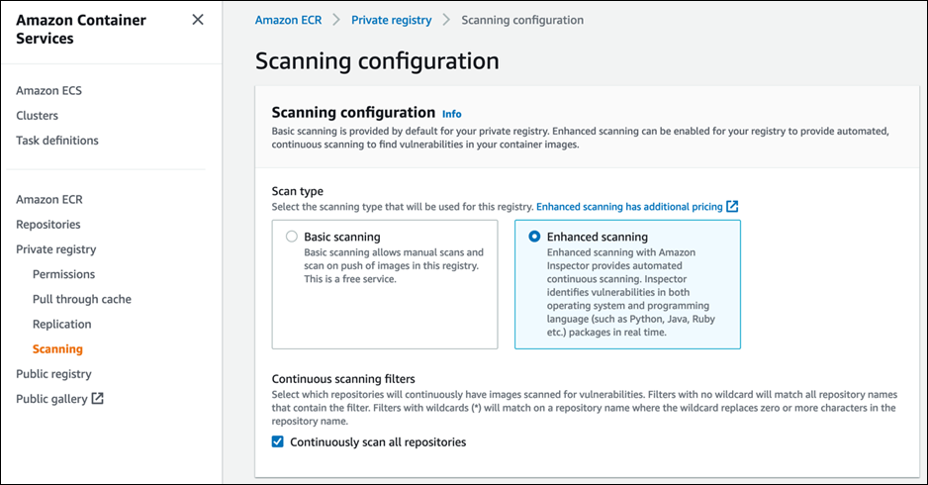Click Scan type heading

[x=297, y=191]
